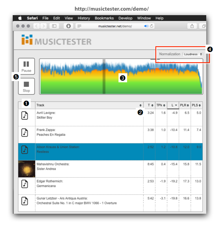Screen dimensions: 221x226
Task: Select the Gunar Letzbor Orchestral Suite track
Action: (x=110, y=203)
